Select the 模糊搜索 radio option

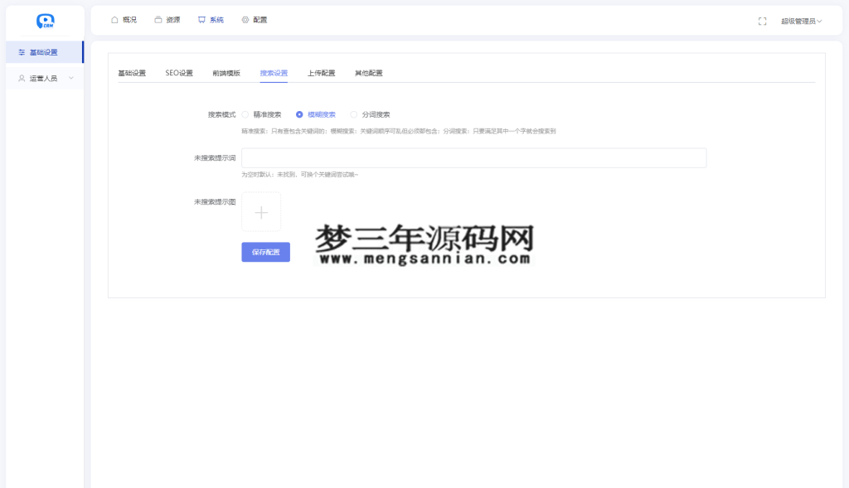point(299,114)
